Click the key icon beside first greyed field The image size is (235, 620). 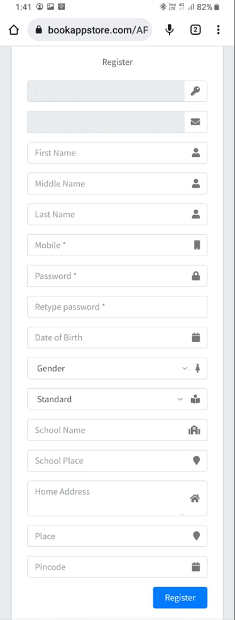click(195, 91)
